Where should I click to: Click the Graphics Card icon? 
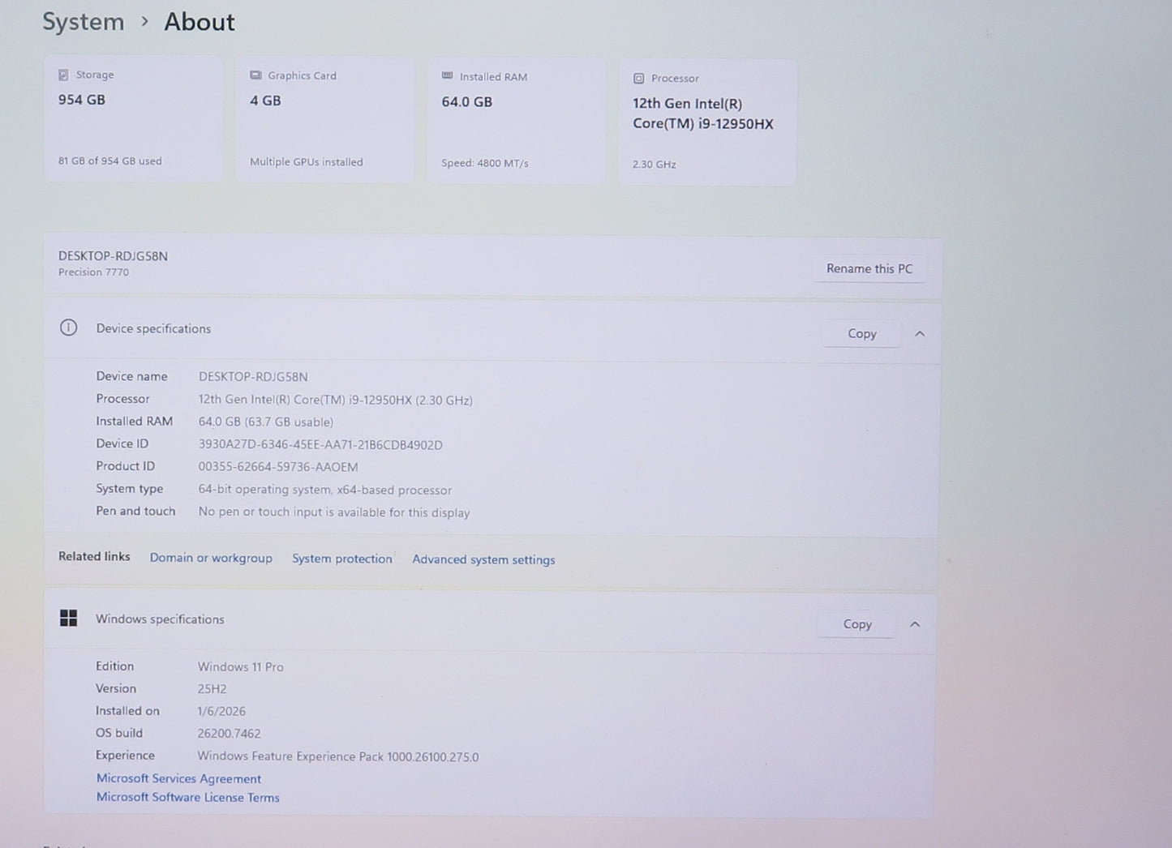(x=255, y=75)
